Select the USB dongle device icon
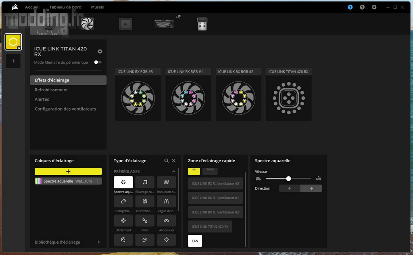This screenshot has height=255, width=413. point(202,24)
